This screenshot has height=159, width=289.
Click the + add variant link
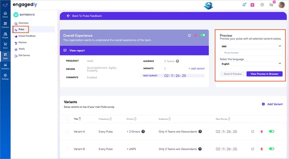[x=196, y=68]
